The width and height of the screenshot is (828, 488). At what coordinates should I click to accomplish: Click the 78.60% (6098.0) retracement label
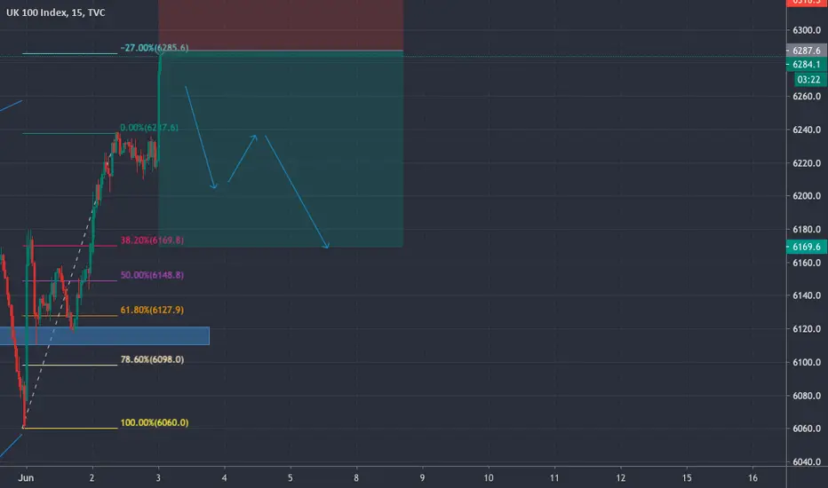coord(152,359)
